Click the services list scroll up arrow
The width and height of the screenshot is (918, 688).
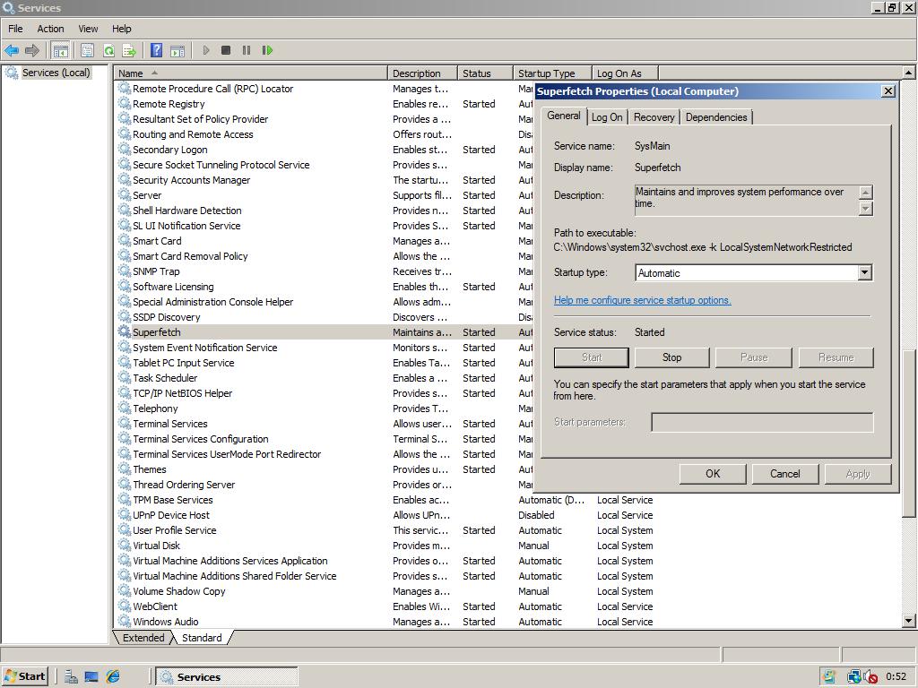click(x=909, y=73)
